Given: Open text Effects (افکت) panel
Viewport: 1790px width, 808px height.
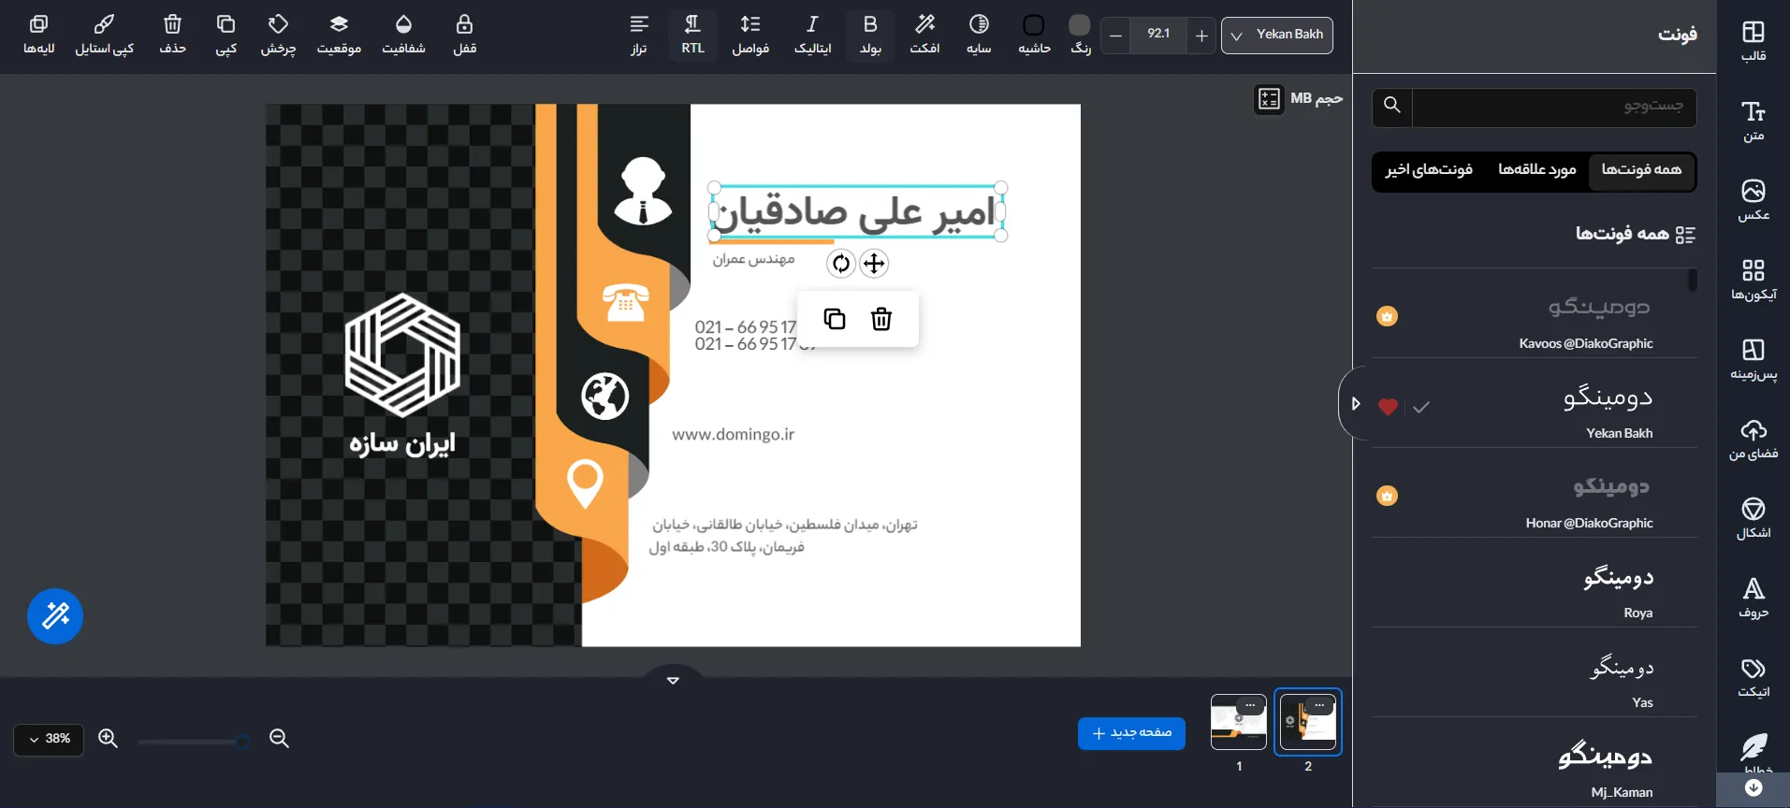Looking at the screenshot, I should [924, 35].
